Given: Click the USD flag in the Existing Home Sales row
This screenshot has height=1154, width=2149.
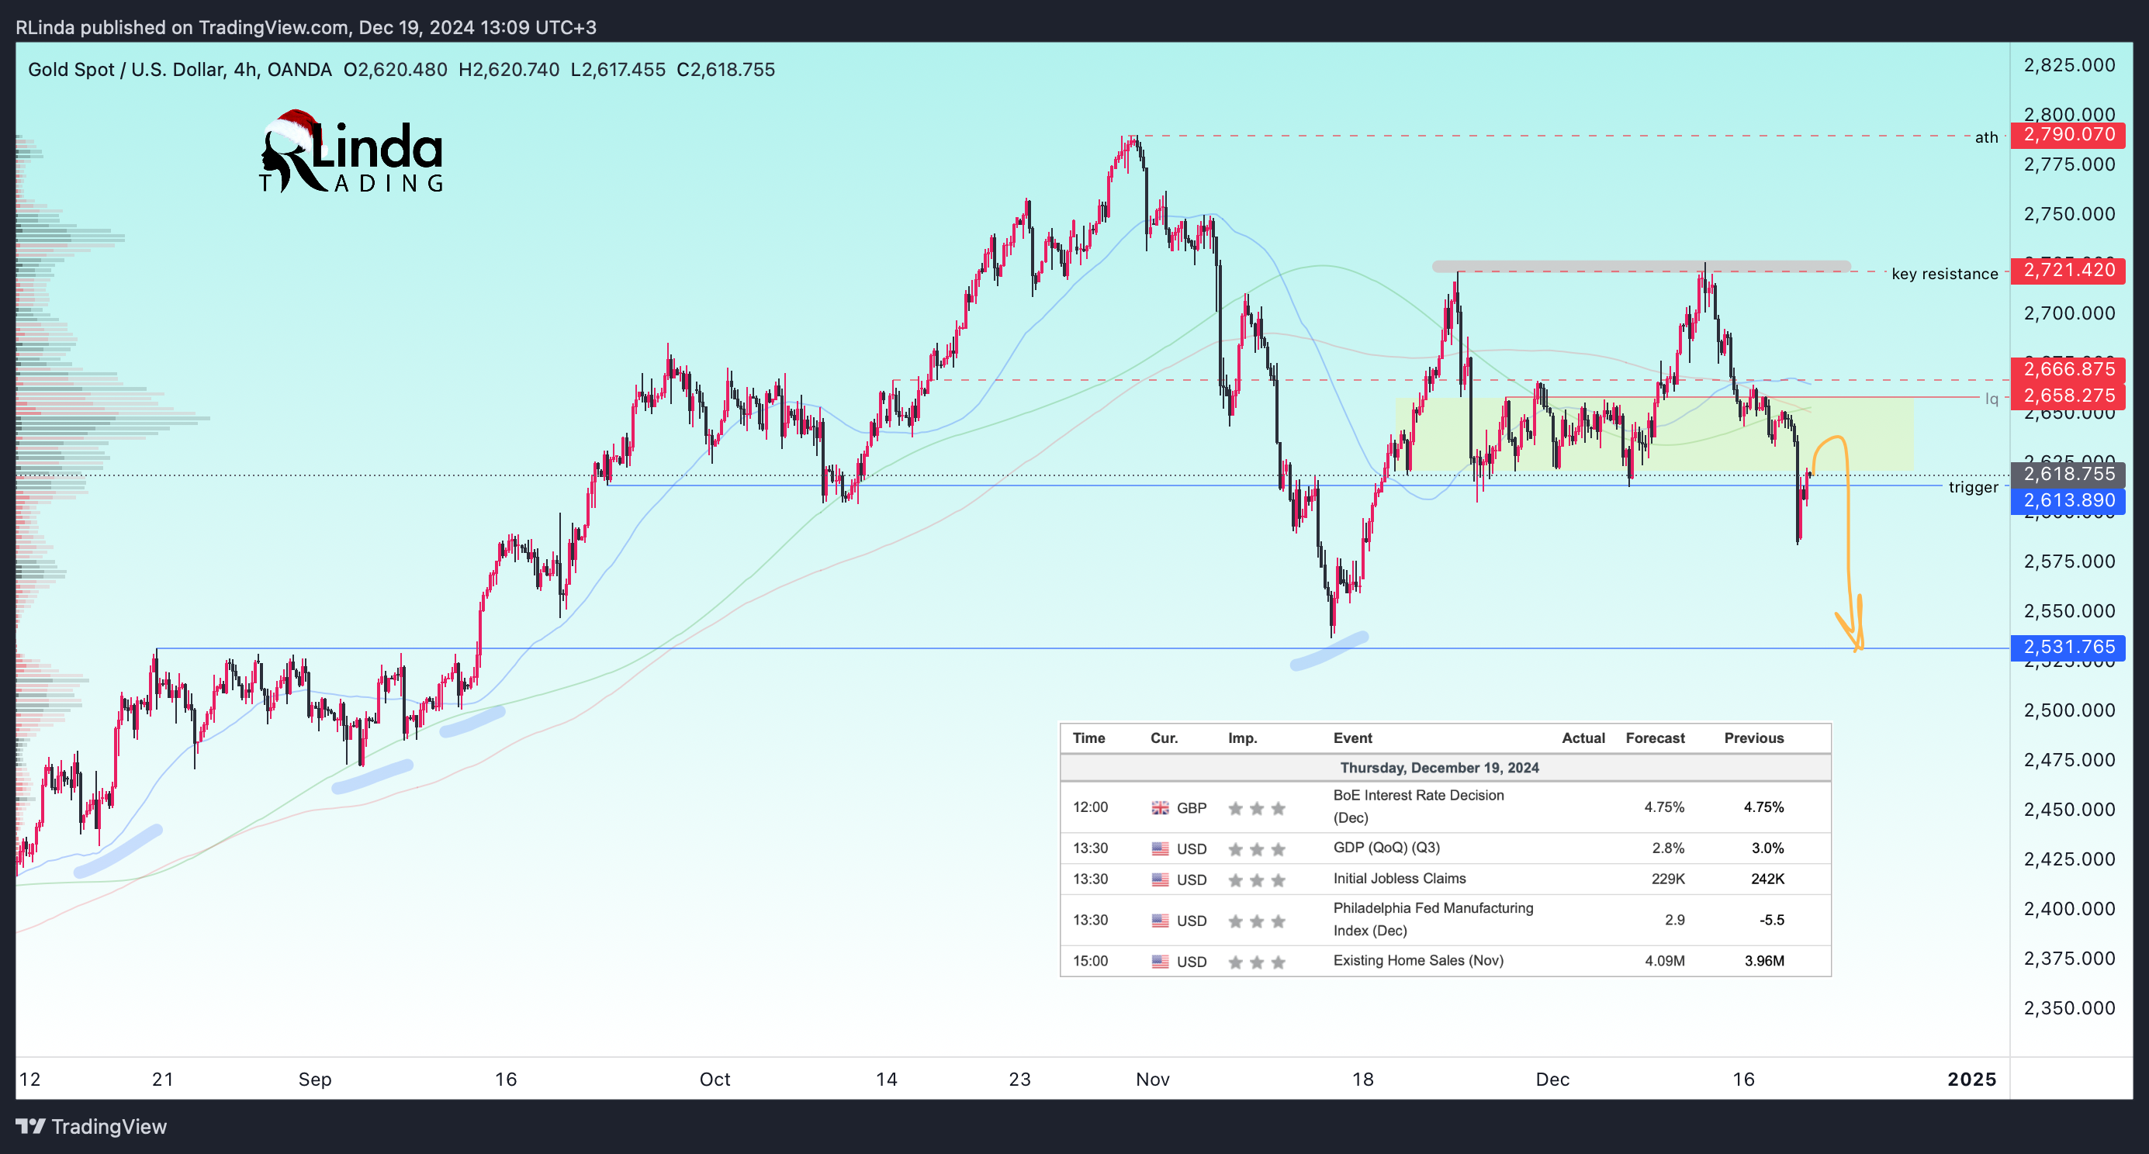Looking at the screenshot, I should click(1160, 962).
